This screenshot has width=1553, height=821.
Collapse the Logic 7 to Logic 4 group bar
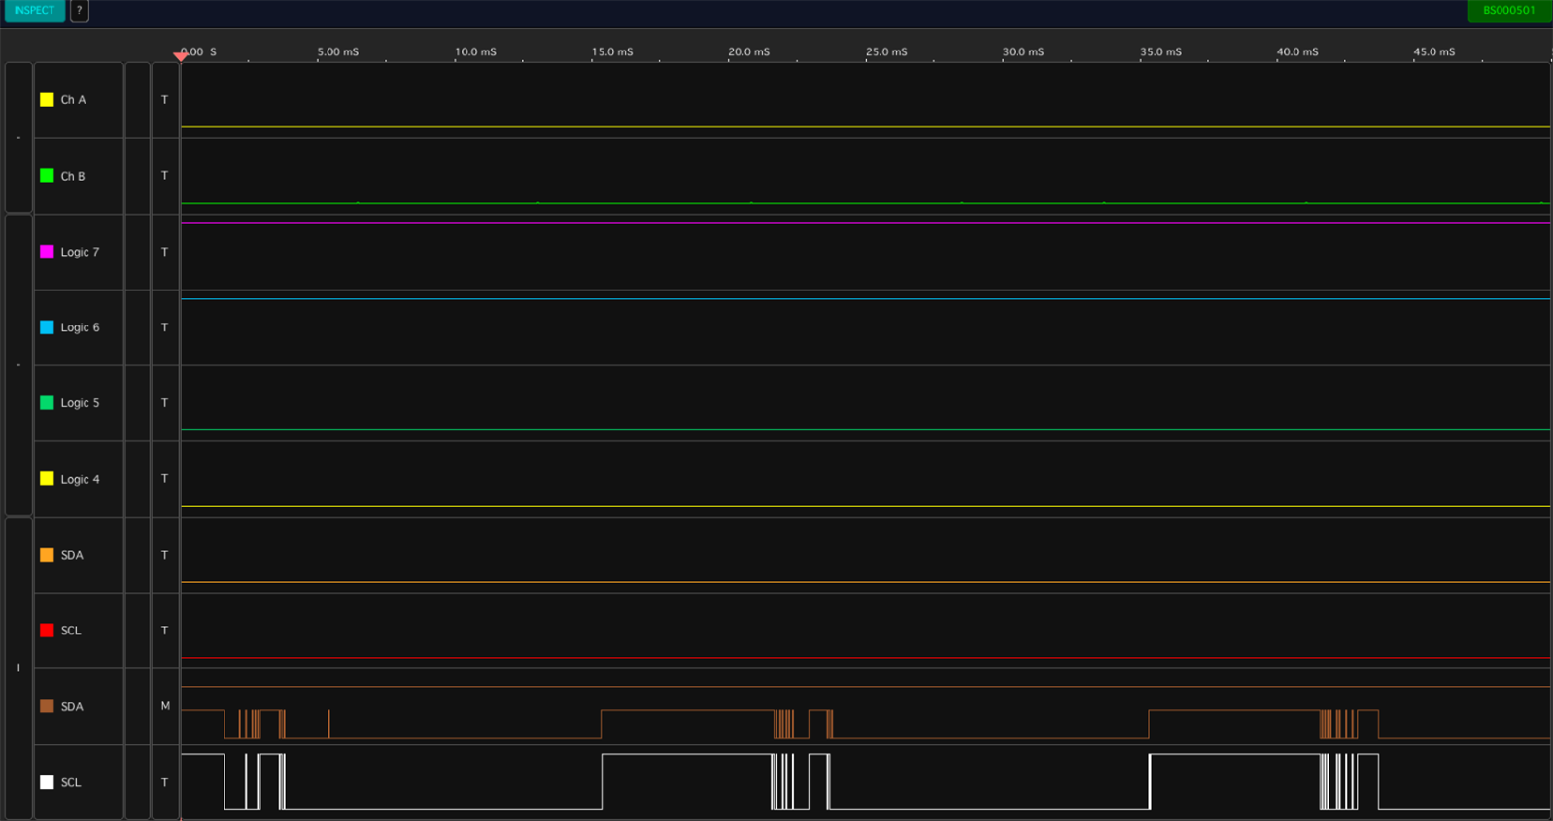click(18, 365)
